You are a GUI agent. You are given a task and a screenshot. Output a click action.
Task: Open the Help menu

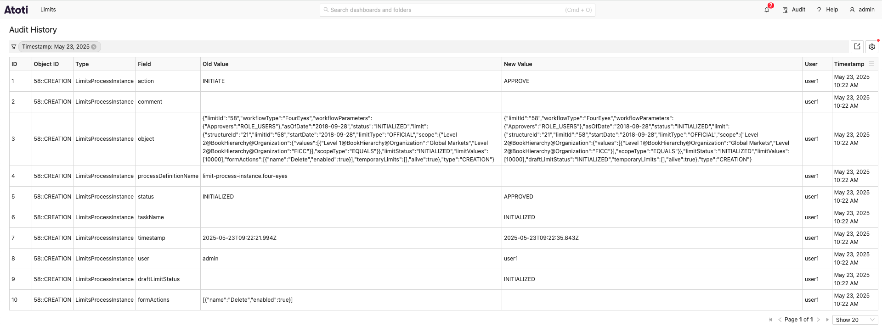coord(827,10)
